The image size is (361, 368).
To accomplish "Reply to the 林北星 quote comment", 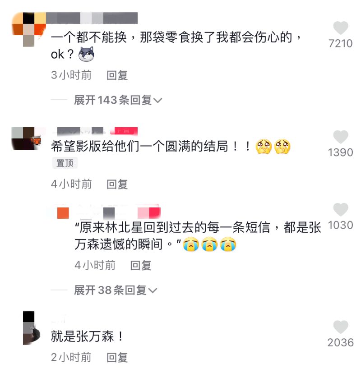I will (x=141, y=266).
